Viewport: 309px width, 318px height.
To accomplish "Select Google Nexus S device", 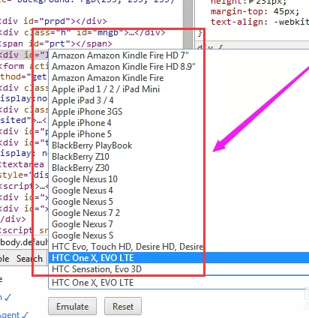I will click(x=178, y=235).
